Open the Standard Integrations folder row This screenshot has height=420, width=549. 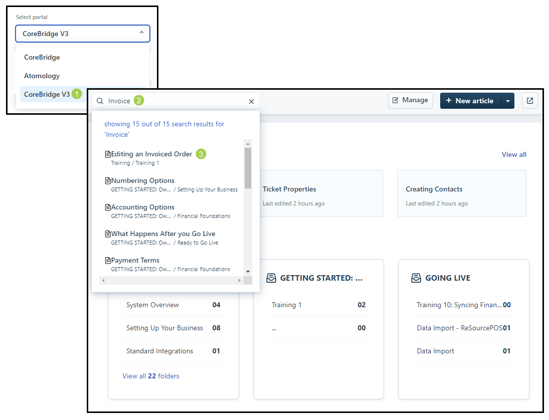coord(173,351)
